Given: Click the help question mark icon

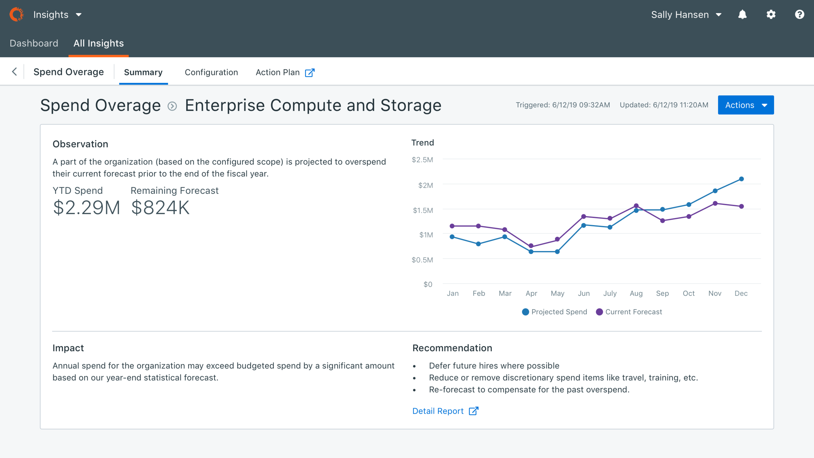Looking at the screenshot, I should click(x=799, y=15).
